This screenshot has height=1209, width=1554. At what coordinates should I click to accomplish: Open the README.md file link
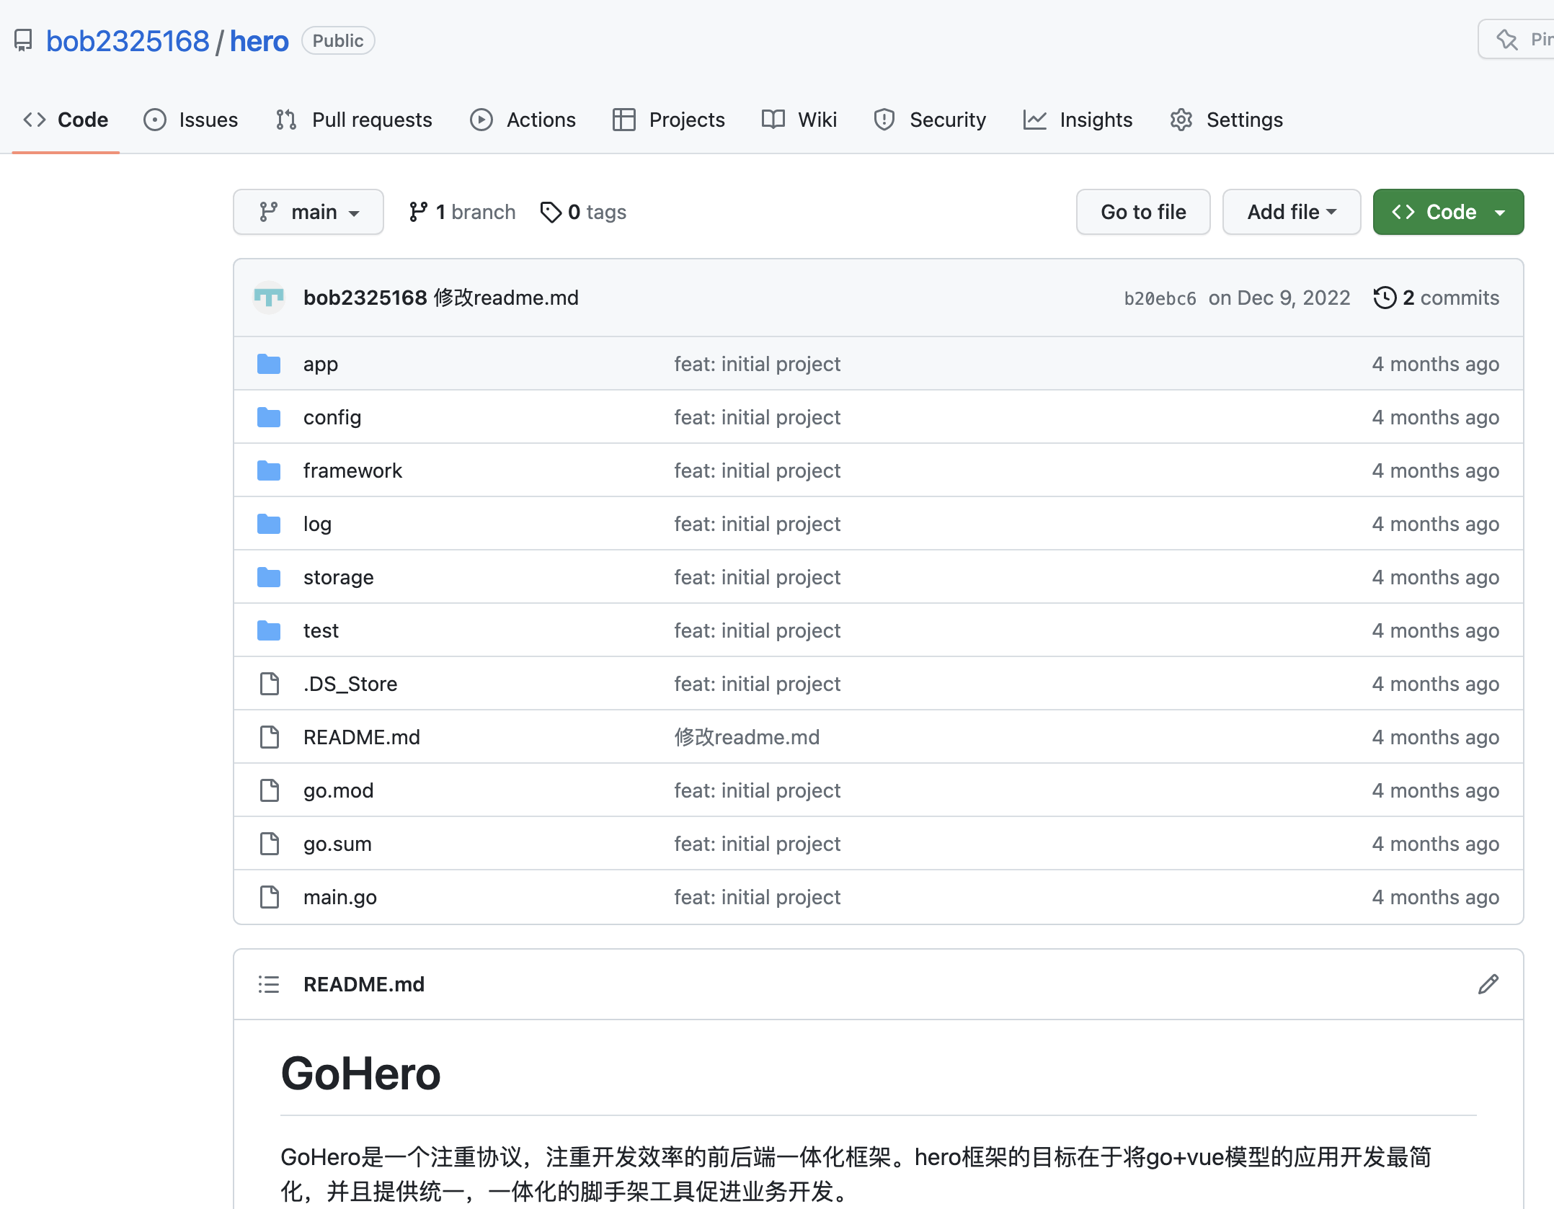point(360,736)
